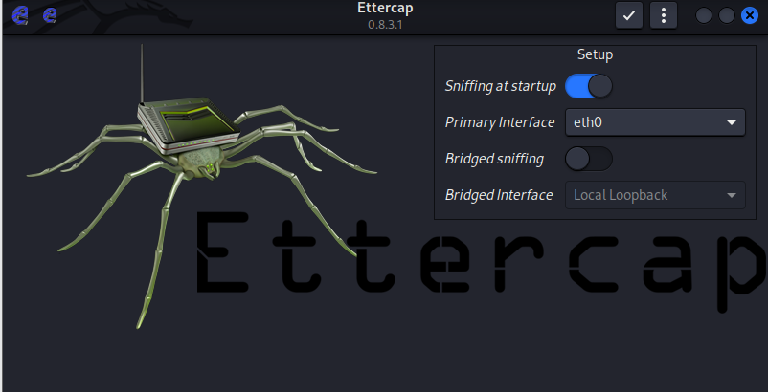Toggle Sniffing at startup switch
The image size is (768, 392).
pos(588,86)
